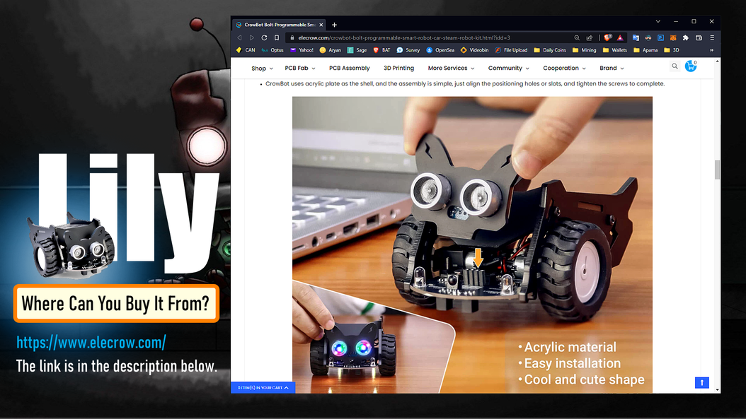The image size is (746, 419).
Task: Open the PCB Assembly menu item
Action: (x=349, y=69)
